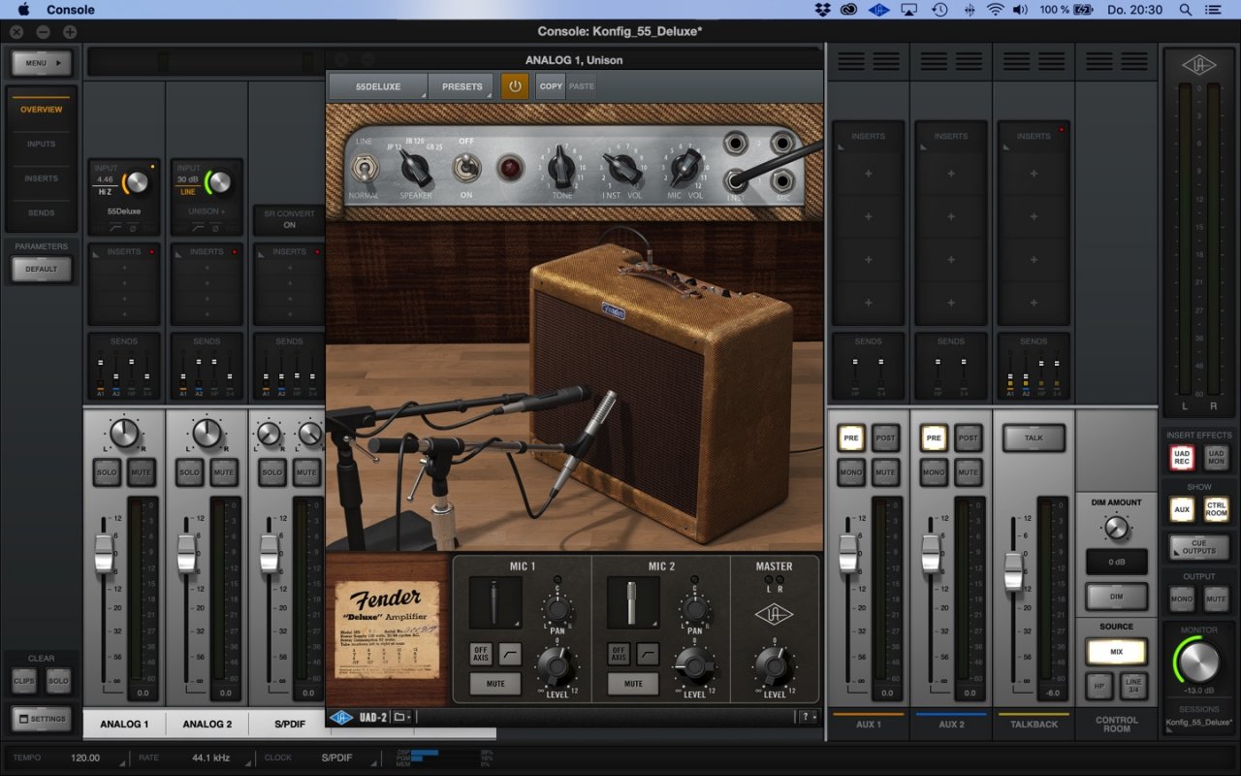Open the Apple menu
This screenshot has height=776, width=1241.
(x=22, y=10)
